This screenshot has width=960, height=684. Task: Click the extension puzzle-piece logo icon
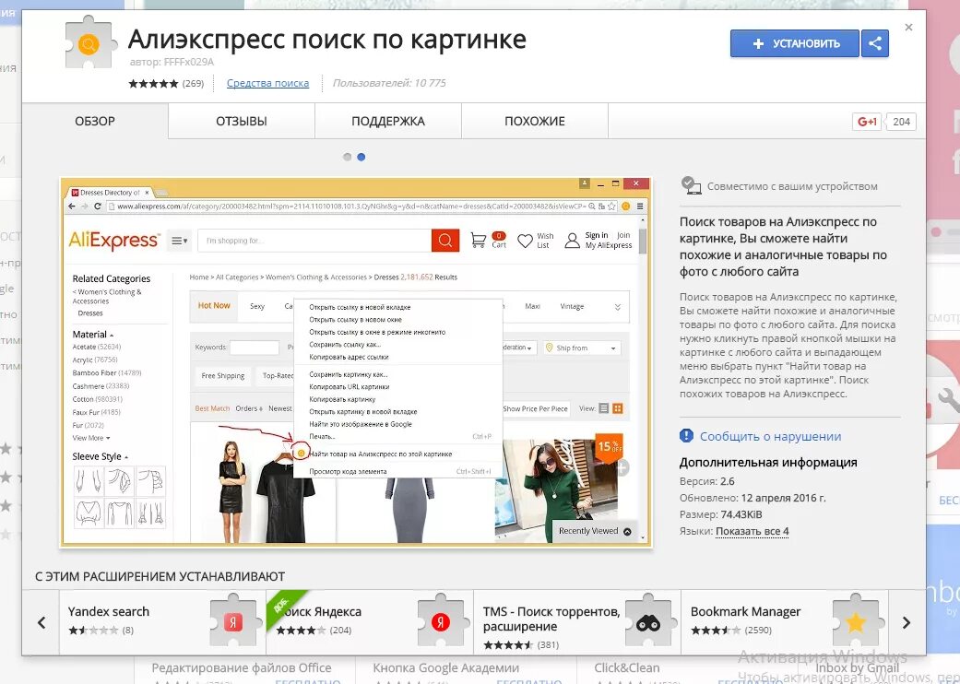tap(90, 42)
